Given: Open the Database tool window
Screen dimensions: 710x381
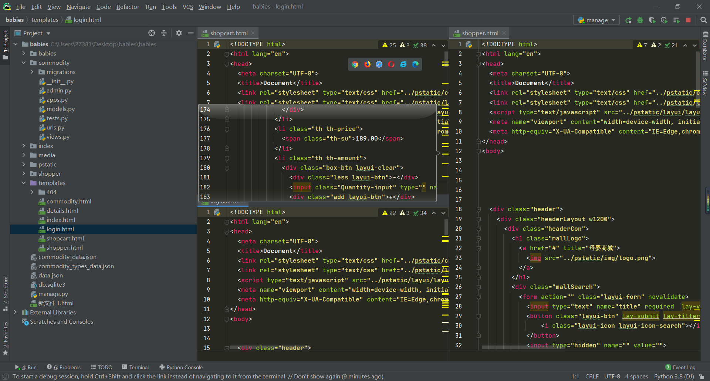Looking at the screenshot, I should 705,45.
